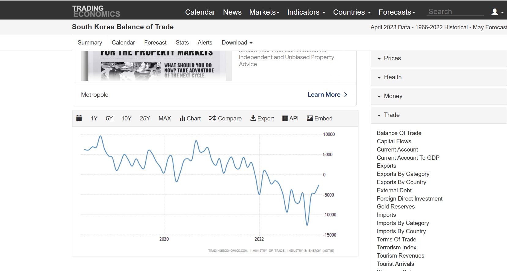Switch to the Alerts tab
This screenshot has width=507, height=271.
[x=205, y=43]
